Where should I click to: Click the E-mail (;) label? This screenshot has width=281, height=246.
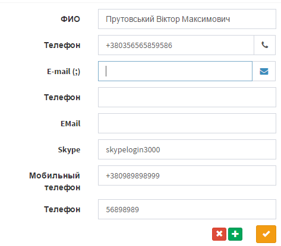(x=64, y=72)
